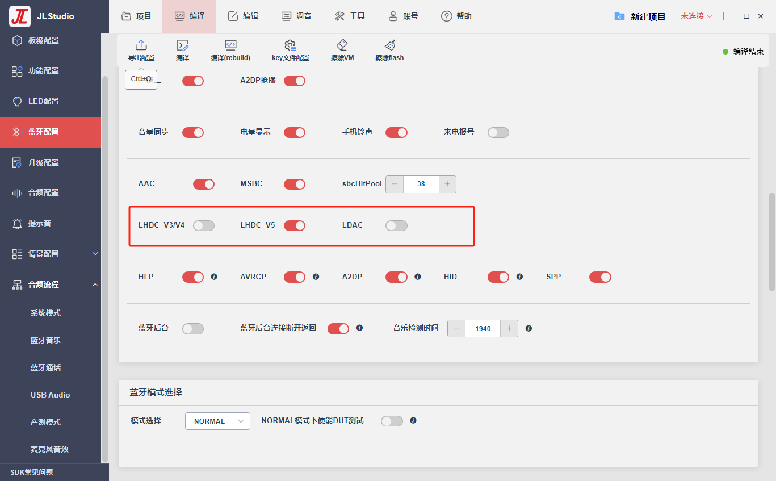Open the SDK常见问题 link

[31, 472]
